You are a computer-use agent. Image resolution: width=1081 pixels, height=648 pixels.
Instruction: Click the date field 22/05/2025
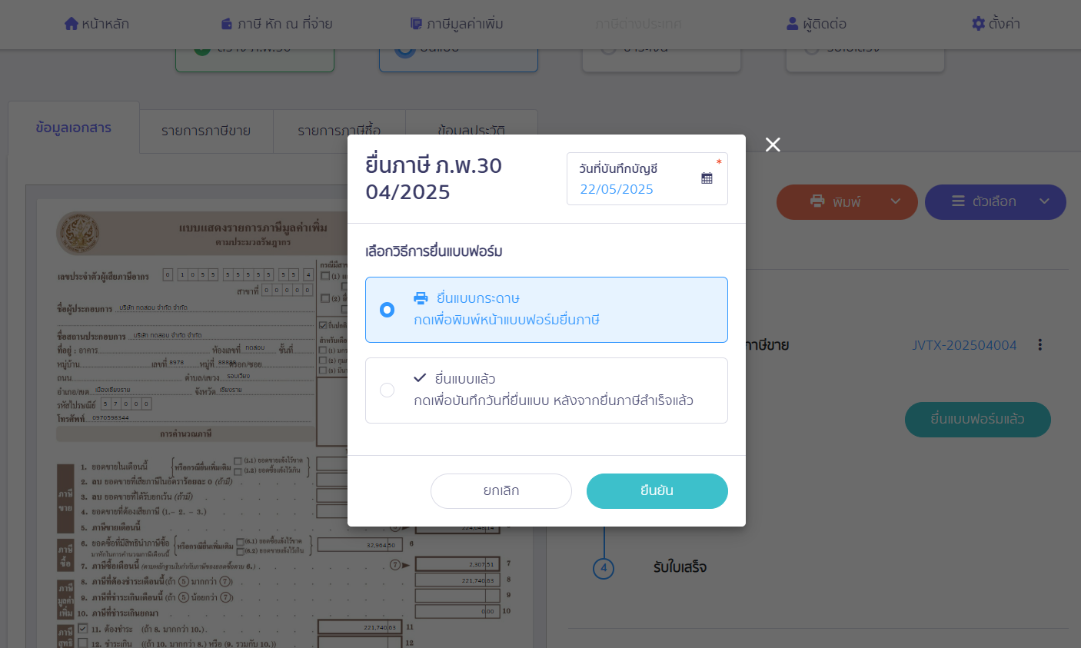click(x=617, y=189)
